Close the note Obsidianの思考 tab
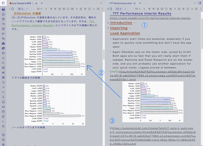This screenshot has width=203, height=146. (36, 3)
